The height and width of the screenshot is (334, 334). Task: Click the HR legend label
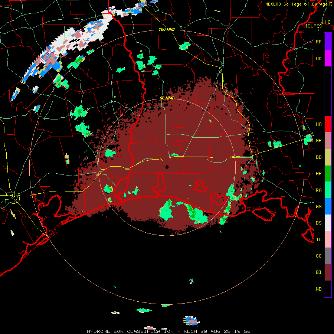pyautogui.click(x=319, y=174)
